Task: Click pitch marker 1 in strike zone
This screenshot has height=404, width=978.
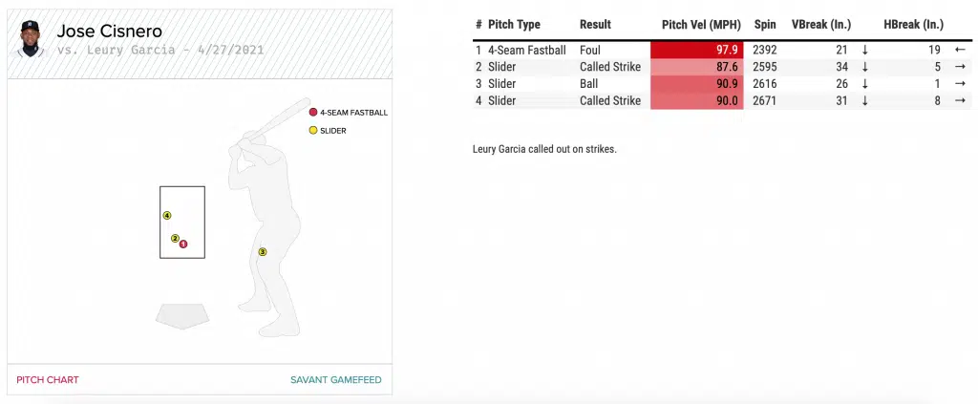Action: pyautogui.click(x=183, y=244)
